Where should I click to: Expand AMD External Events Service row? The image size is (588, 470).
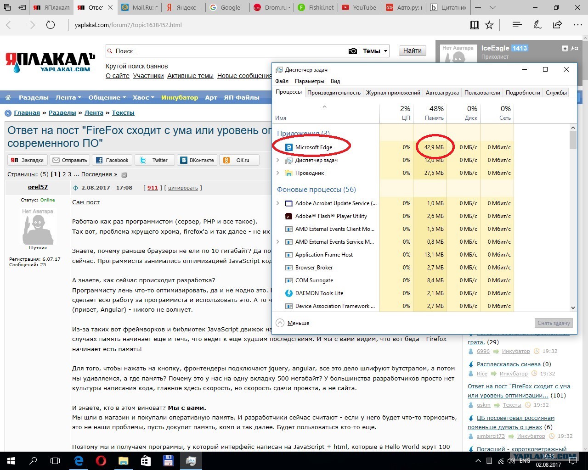(x=277, y=242)
